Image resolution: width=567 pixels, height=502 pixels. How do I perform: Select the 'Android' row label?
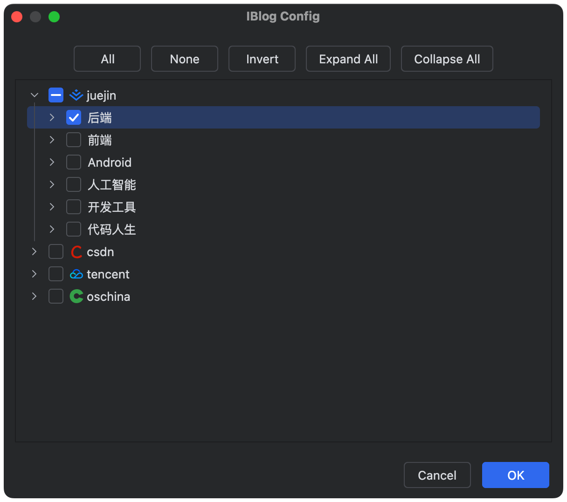coord(110,163)
